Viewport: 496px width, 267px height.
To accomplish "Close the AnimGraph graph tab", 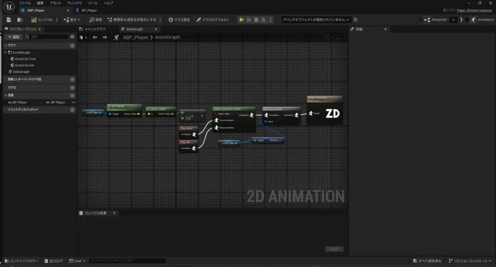I will tap(155, 29).
